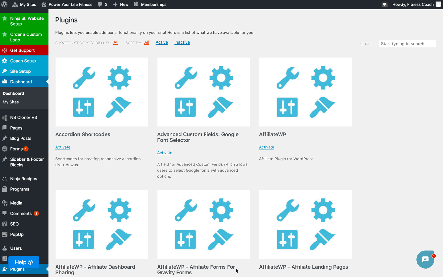Filter plugins by Active

click(x=162, y=42)
